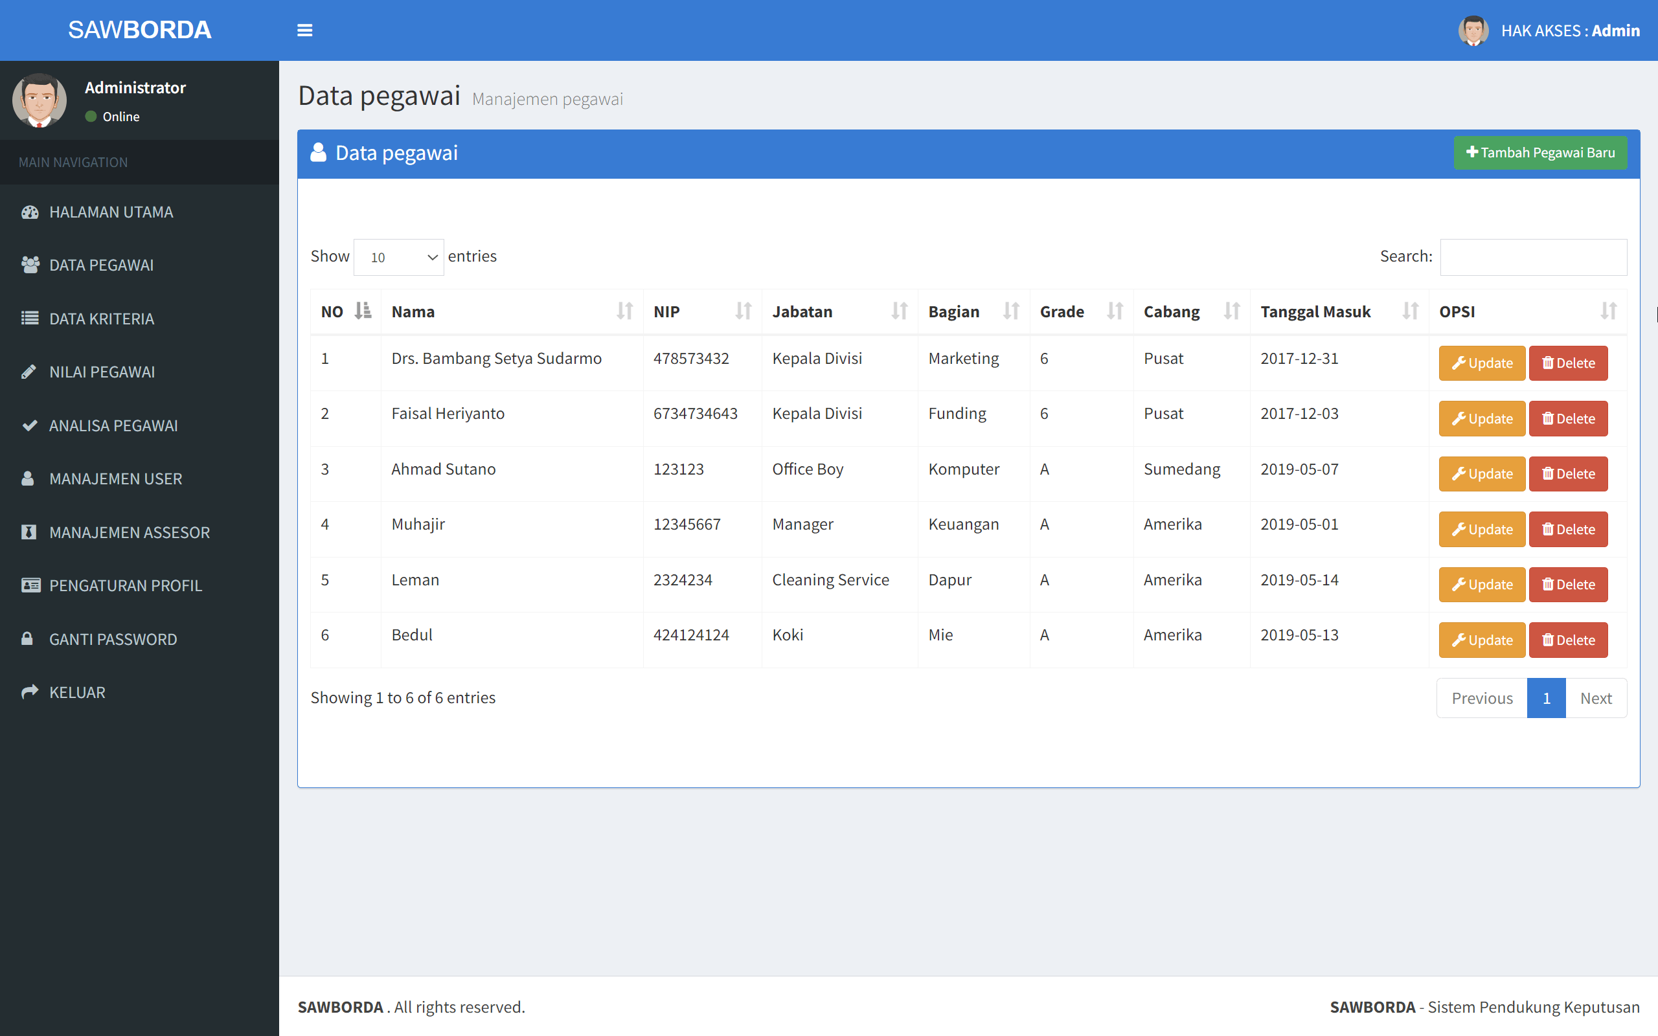
Task: Toggle sorting on Tanggal Masuk column
Action: pyautogui.click(x=1409, y=311)
